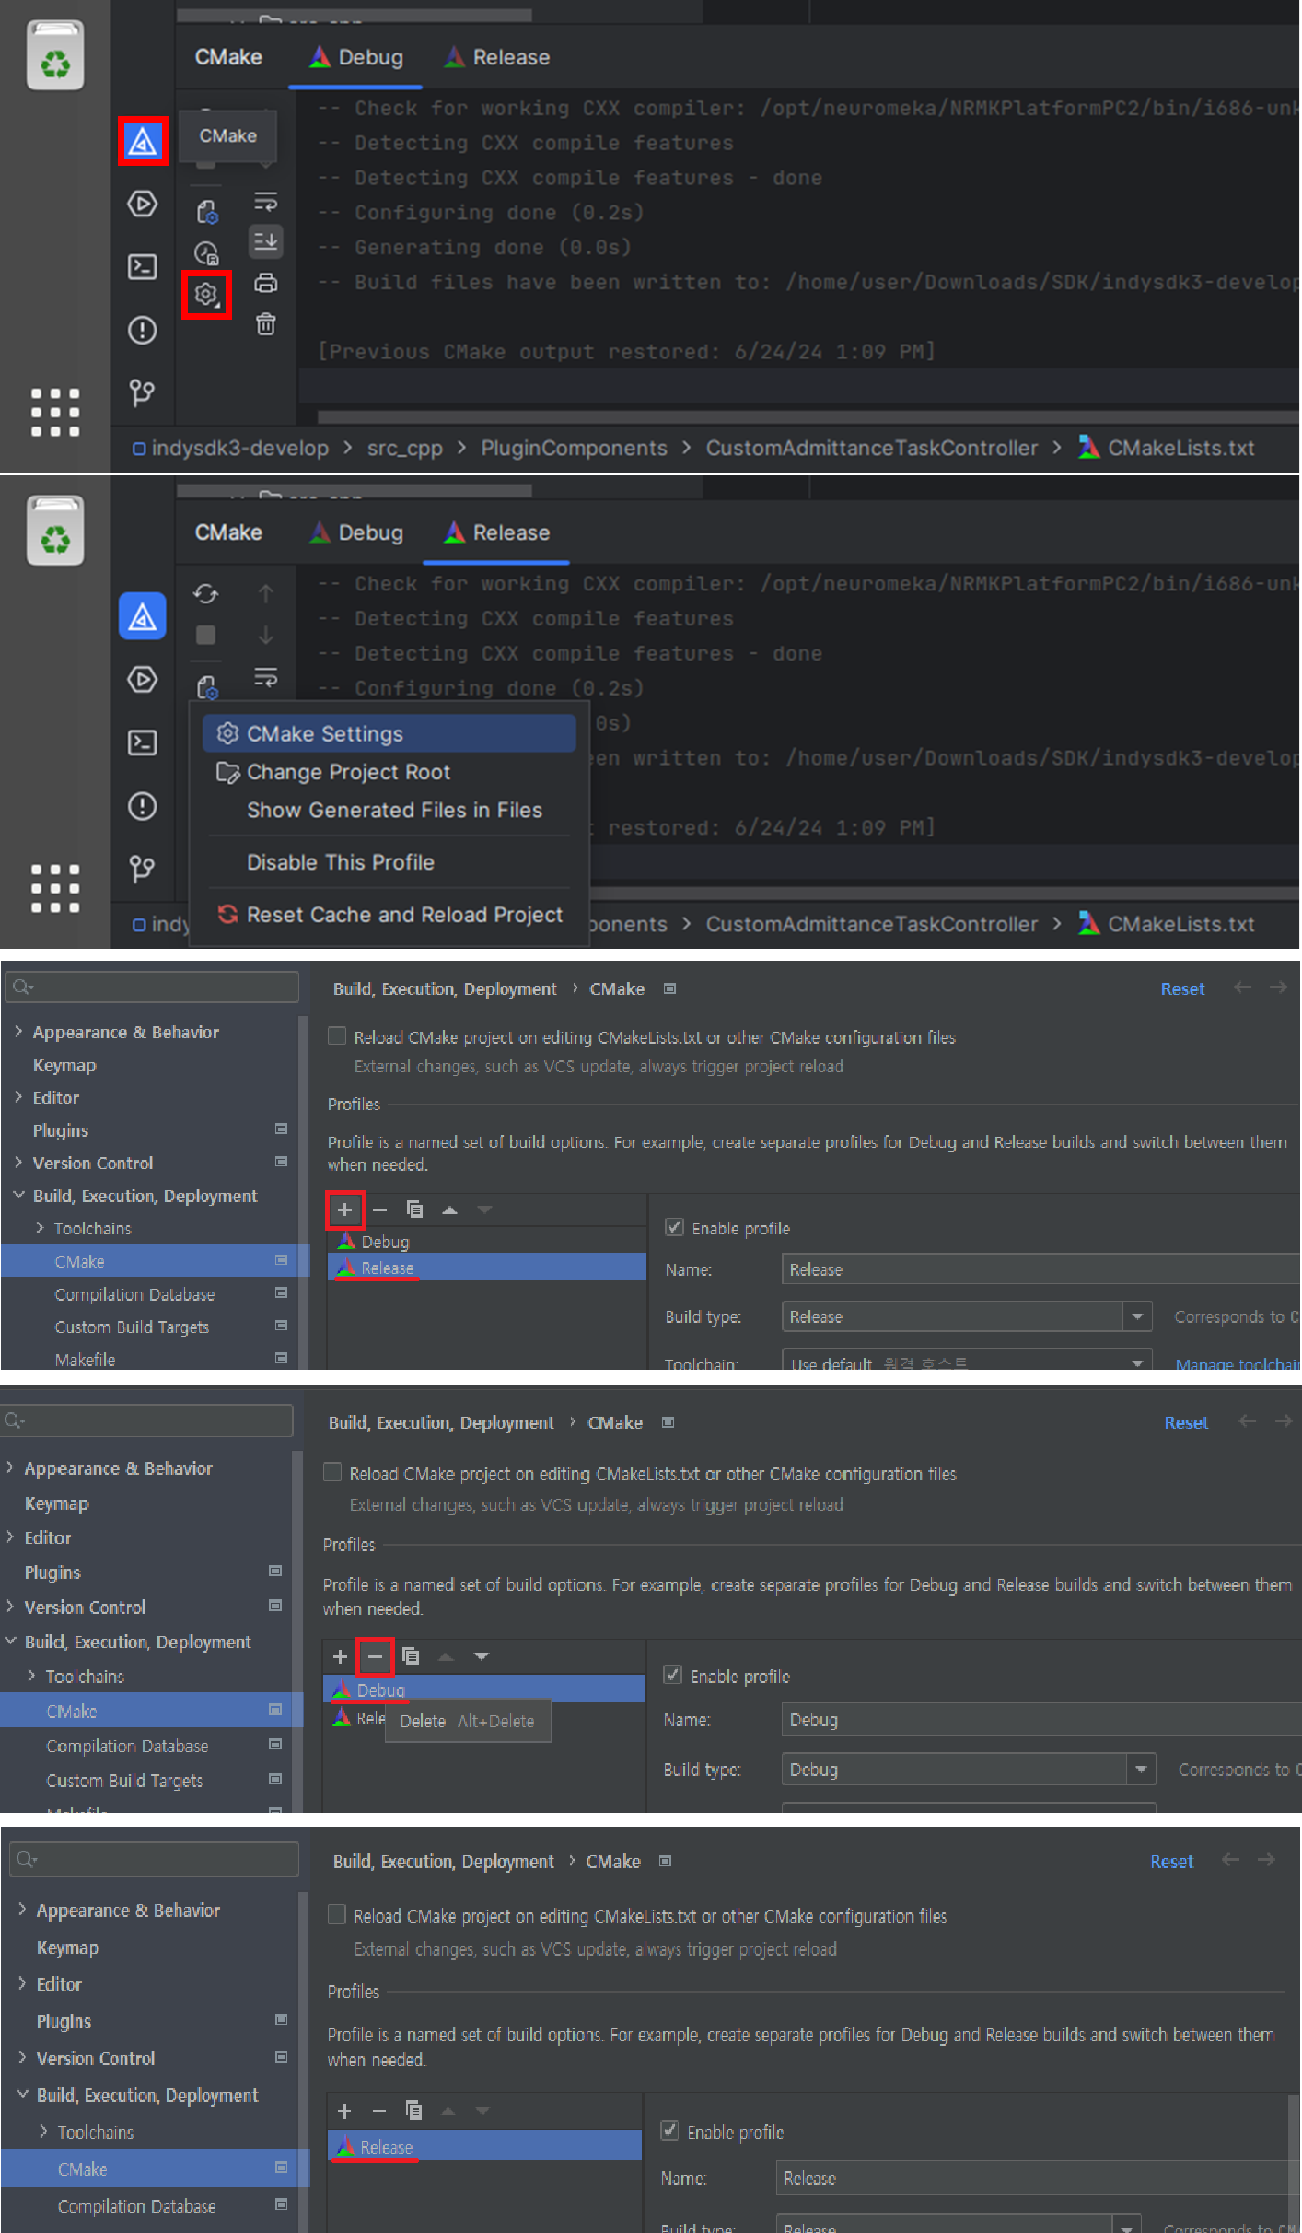
Task: Switch to Release tab in Debug-active panel
Action: tap(497, 57)
